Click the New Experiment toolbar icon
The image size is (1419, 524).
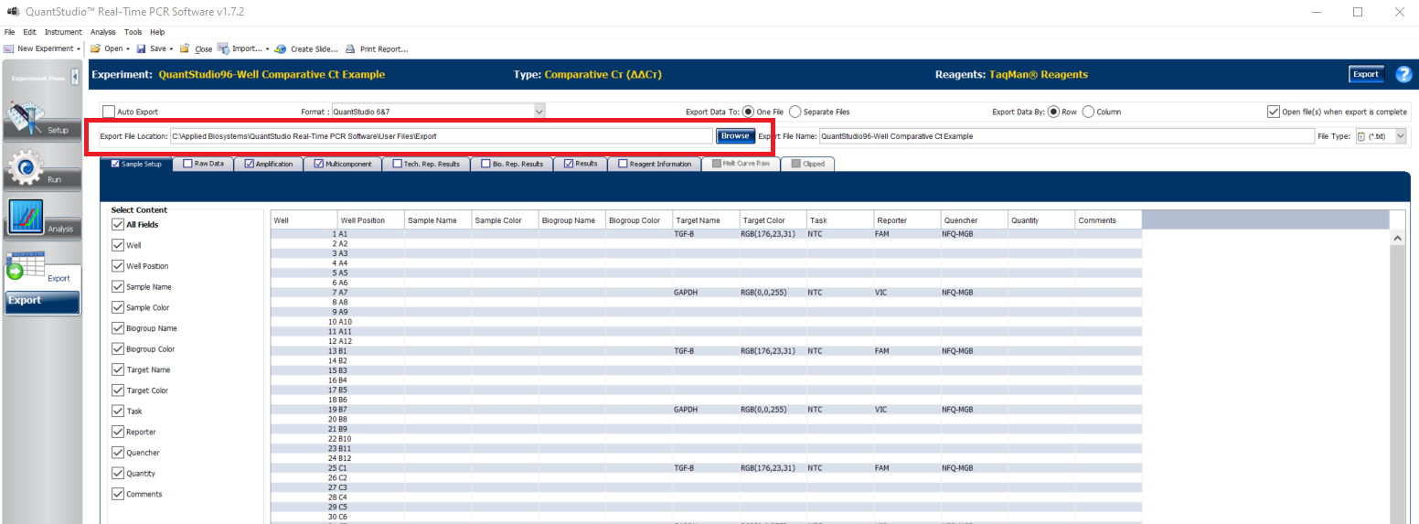pyautogui.click(x=9, y=48)
